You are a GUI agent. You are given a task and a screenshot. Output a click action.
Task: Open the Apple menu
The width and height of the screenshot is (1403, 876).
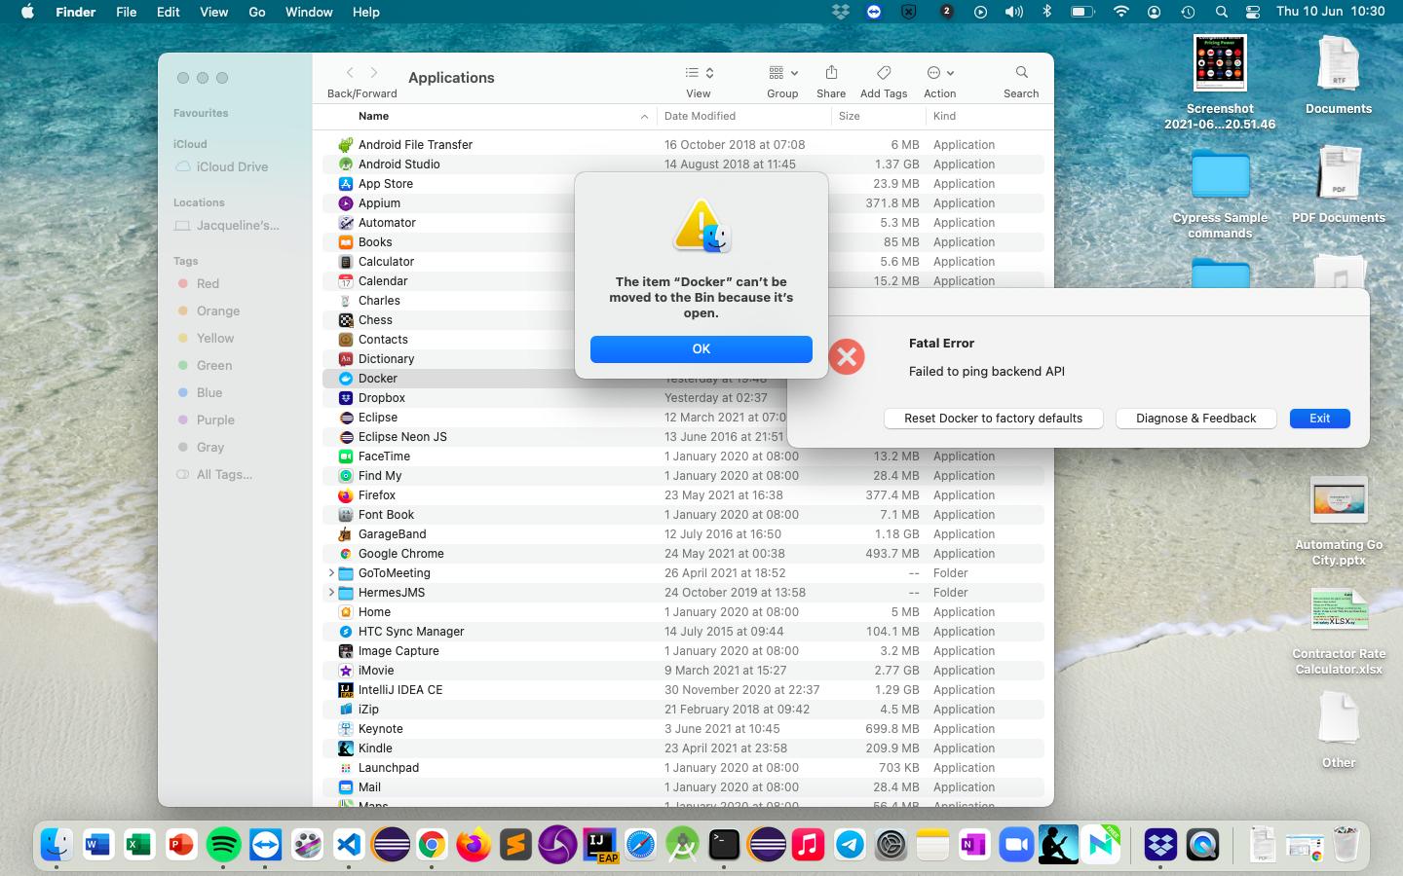(27, 12)
